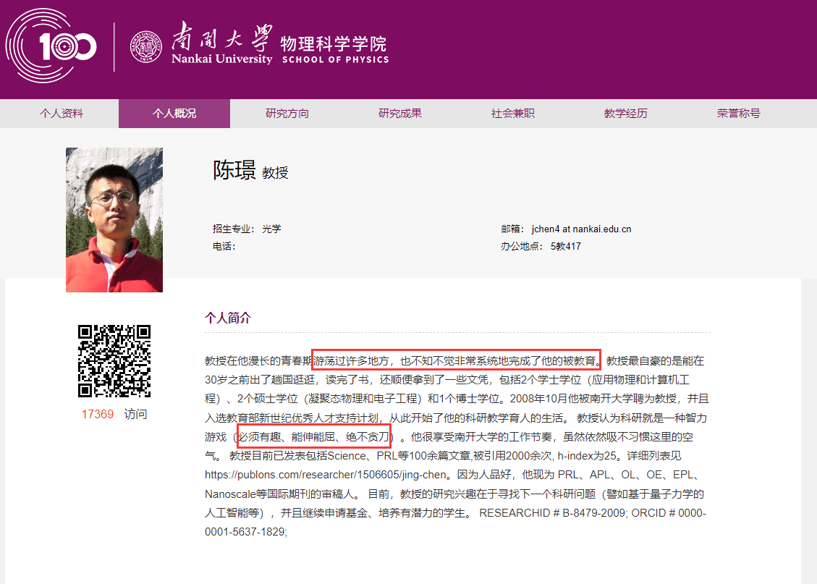The width and height of the screenshot is (817, 584).
Task: Click the email jchen4 at nankai.edu.cn
Action: (581, 229)
